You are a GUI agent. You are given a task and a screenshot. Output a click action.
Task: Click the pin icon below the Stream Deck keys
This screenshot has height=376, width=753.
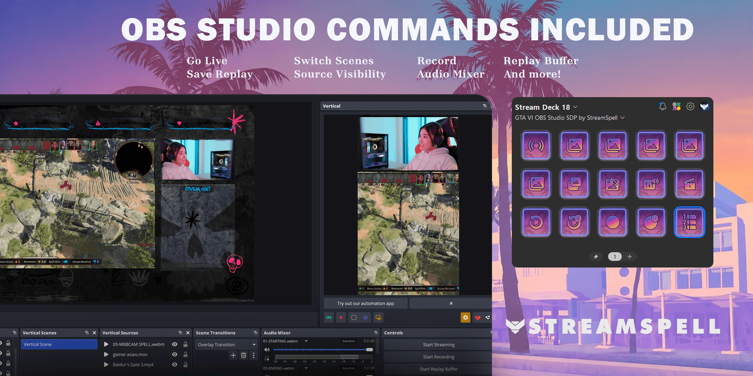tap(596, 257)
